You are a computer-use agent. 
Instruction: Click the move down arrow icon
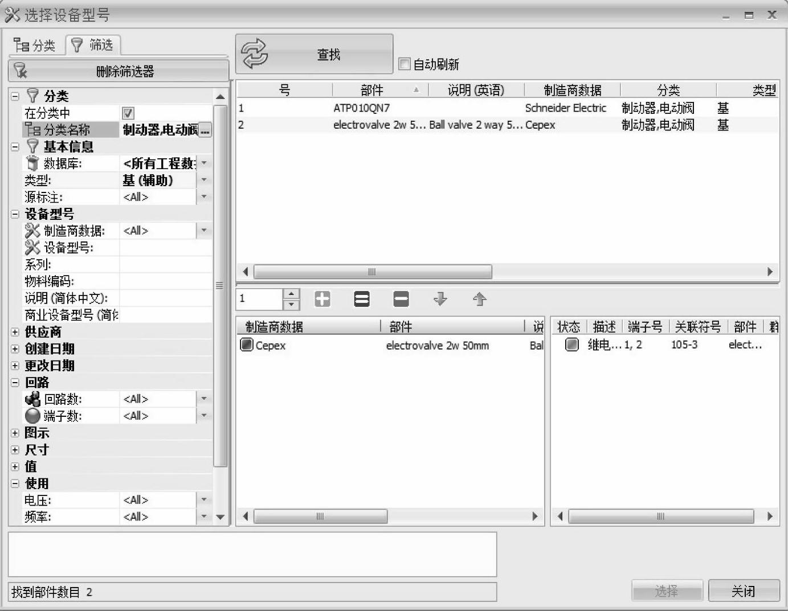440,299
